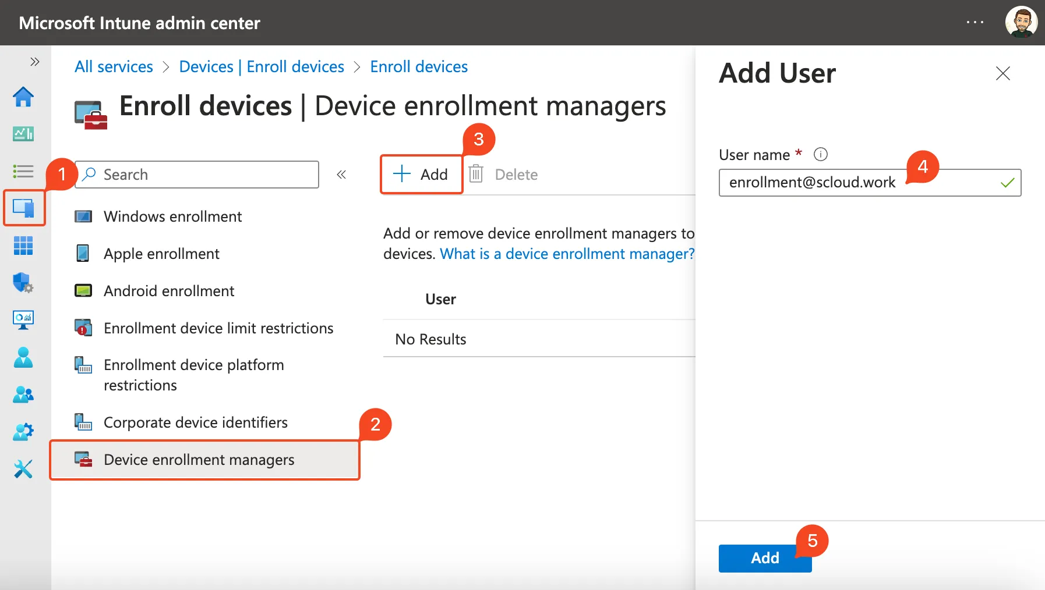Select Device enrollment managers
The image size is (1045, 590).
click(204, 460)
